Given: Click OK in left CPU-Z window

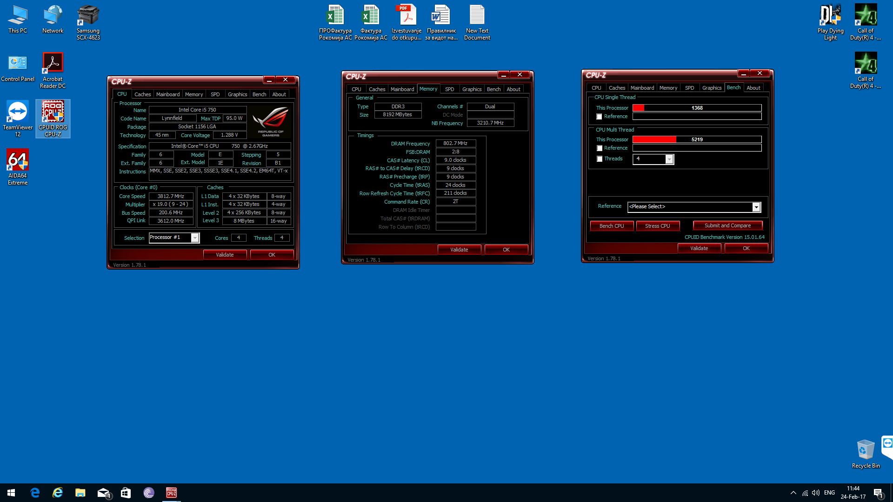Looking at the screenshot, I should click(272, 255).
